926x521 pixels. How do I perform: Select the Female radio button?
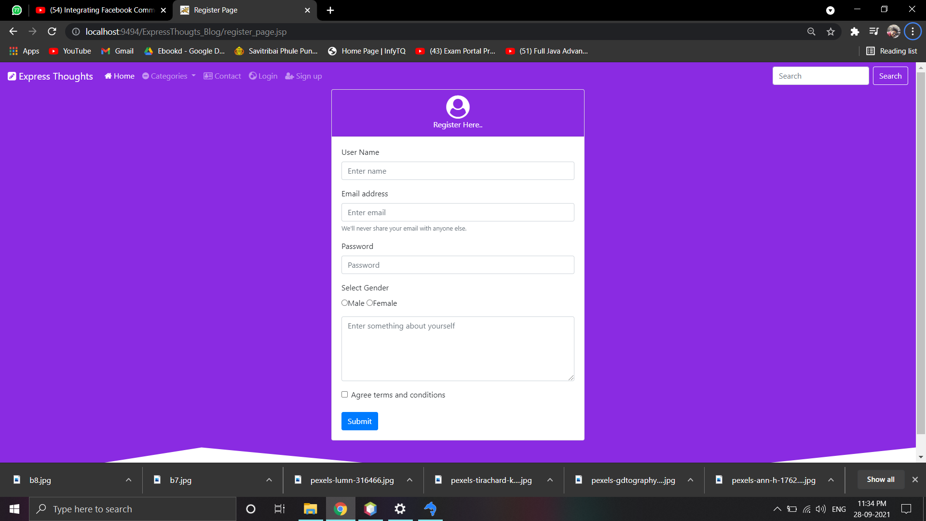tap(369, 303)
